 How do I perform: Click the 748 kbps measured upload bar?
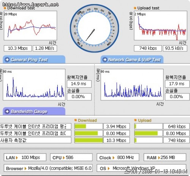point(148,140)
